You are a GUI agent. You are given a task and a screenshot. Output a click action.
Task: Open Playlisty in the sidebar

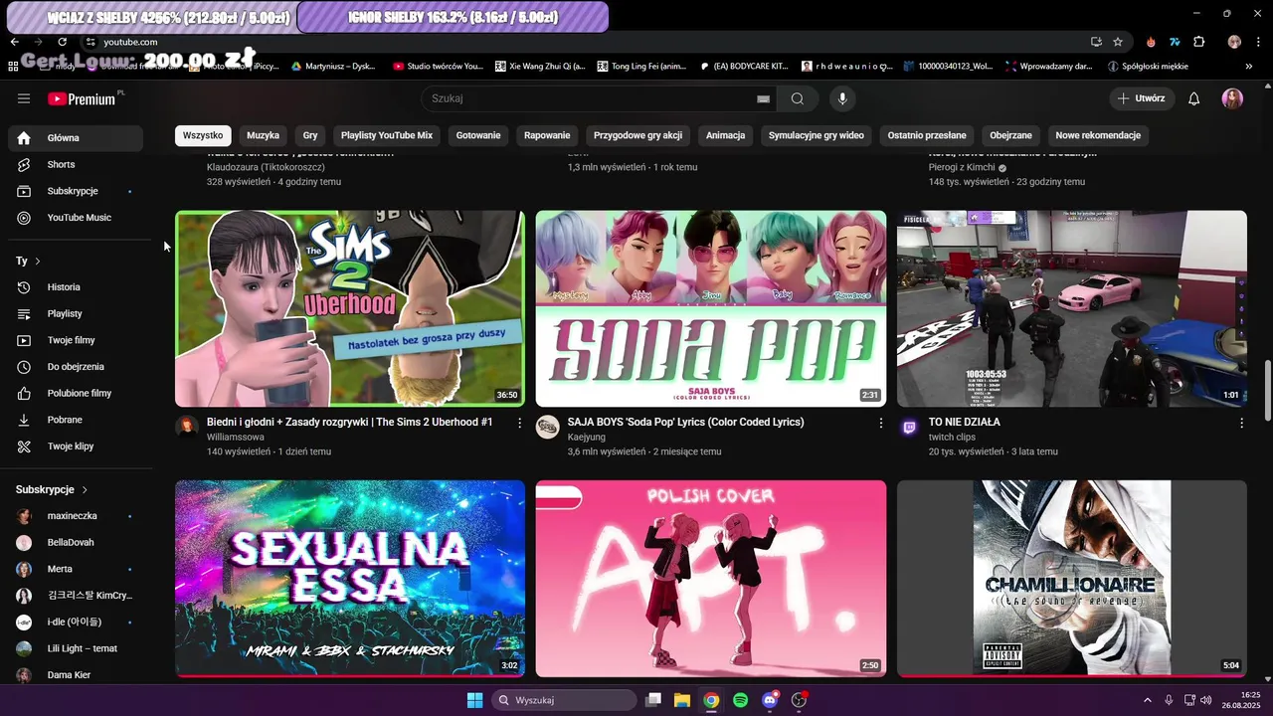coord(76,313)
